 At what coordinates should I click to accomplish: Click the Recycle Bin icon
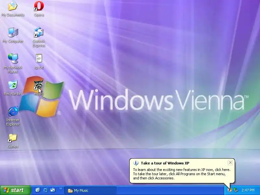coord(13,88)
